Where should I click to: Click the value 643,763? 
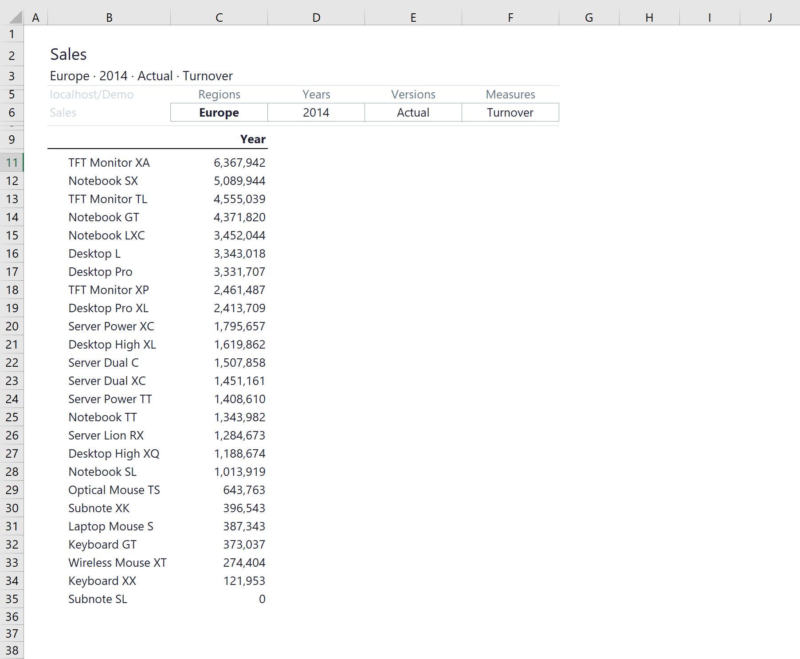point(244,490)
